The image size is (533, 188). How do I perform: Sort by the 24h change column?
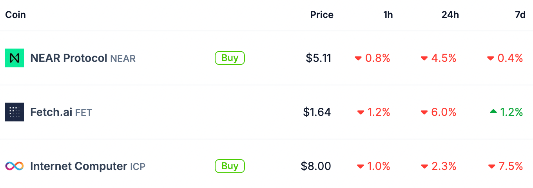click(450, 15)
